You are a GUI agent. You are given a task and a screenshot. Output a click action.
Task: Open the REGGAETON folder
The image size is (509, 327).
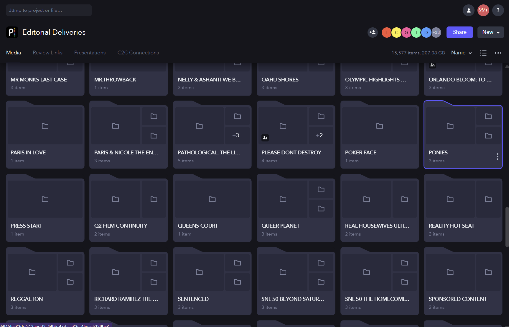point(45,281)
